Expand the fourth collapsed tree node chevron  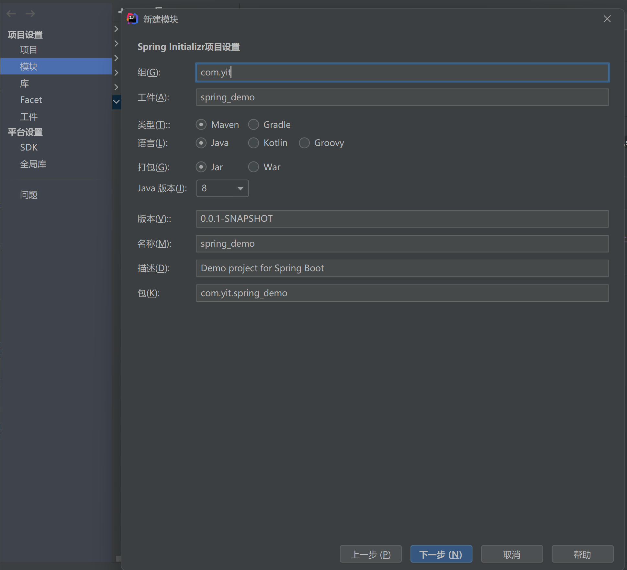click(x=116, y=73)
